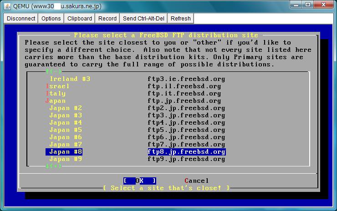Open the Options toolbar button
Screen dimensions: 337x211
coord(51,19)
